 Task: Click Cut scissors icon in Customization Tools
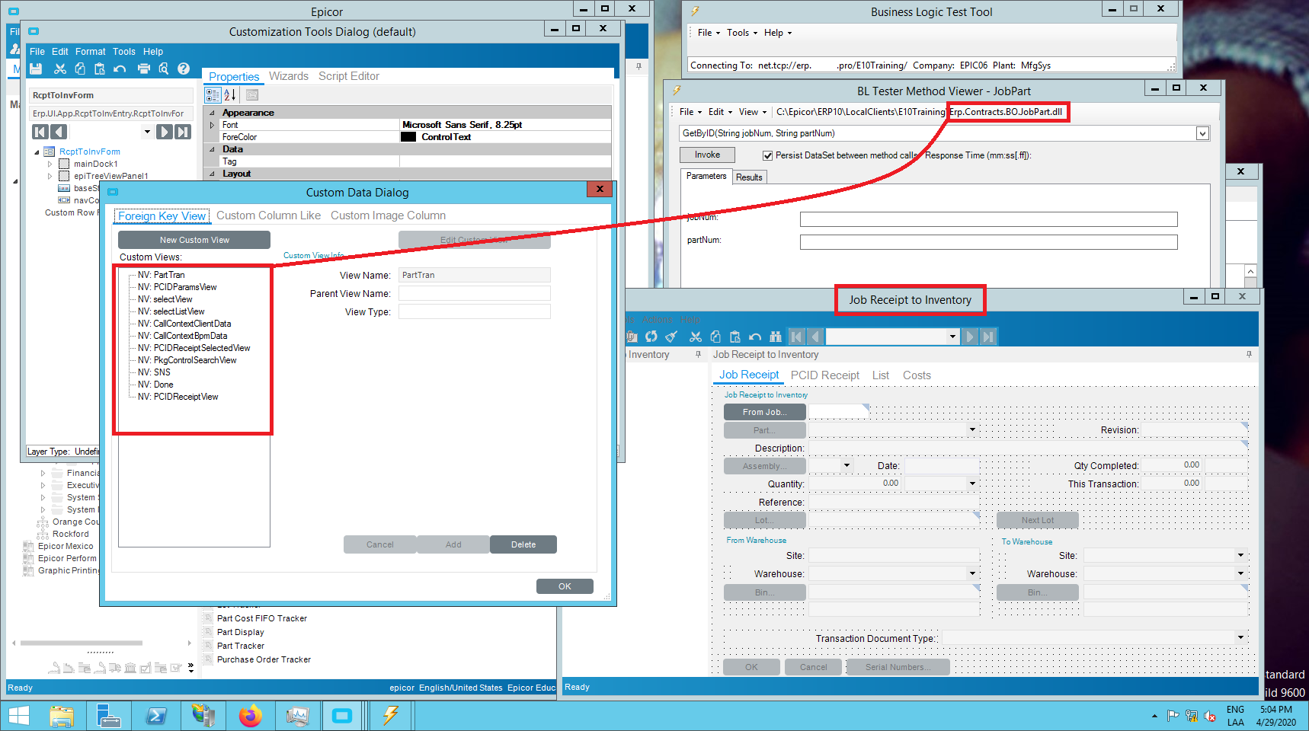[x=60, y=69]
